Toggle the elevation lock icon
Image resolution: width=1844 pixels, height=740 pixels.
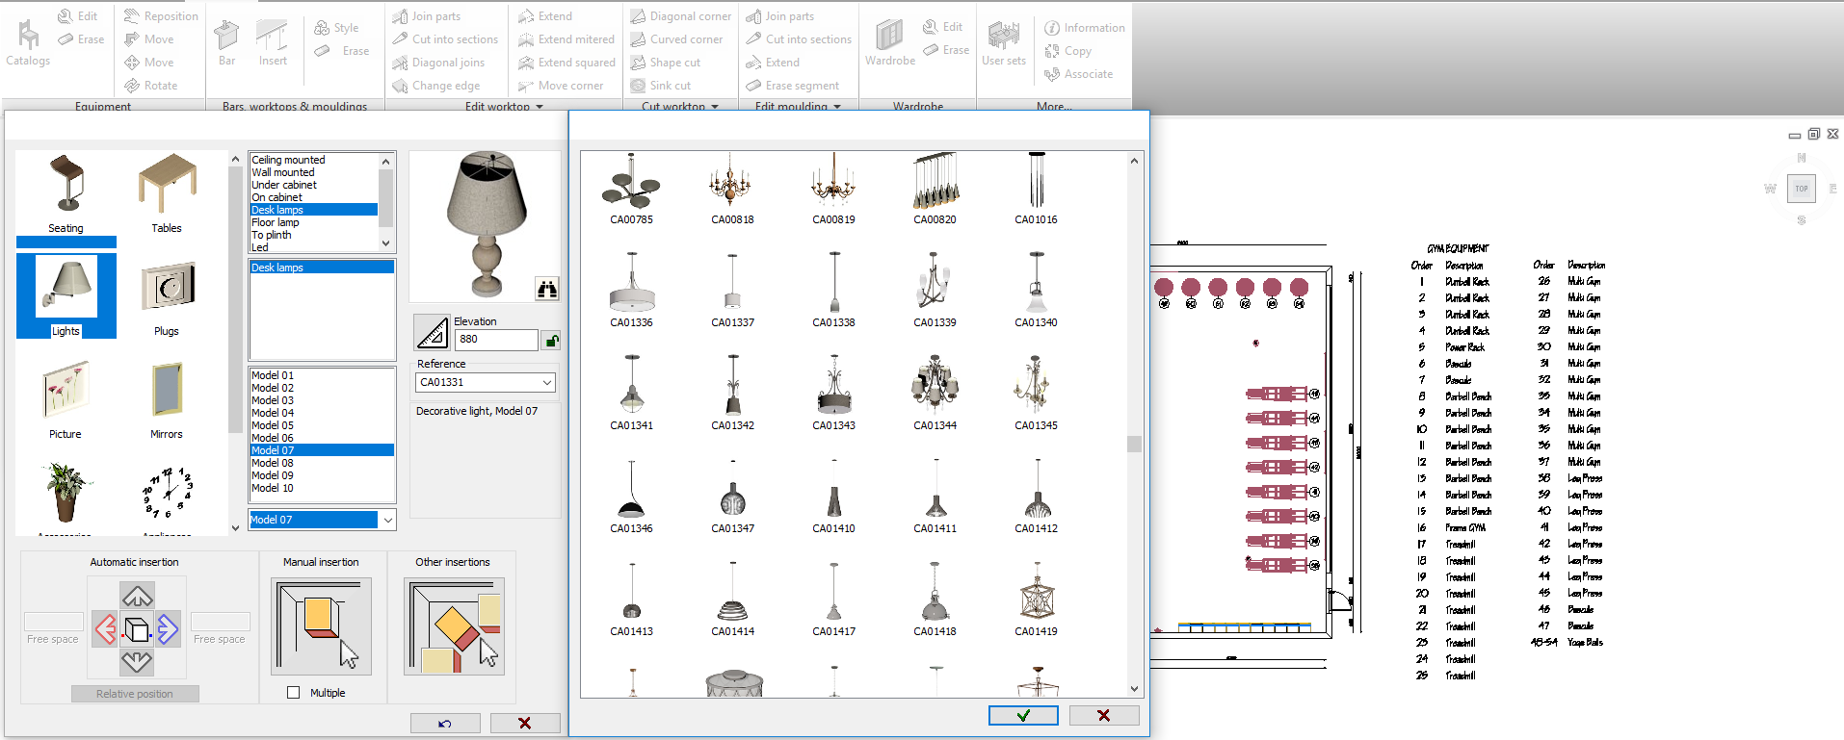tap(551, 340)
